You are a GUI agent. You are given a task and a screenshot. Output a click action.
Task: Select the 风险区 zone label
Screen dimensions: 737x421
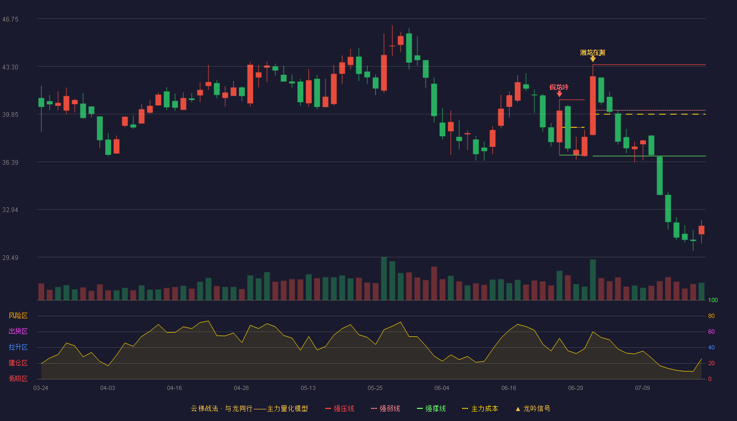point(18,316)
